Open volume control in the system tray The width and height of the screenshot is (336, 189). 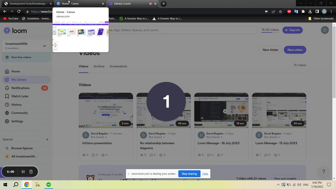(x=299, y=185)
